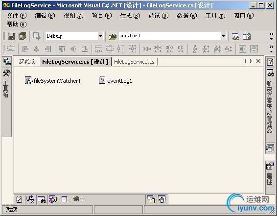
Task: Click Make Same Size layout icon
Action: coord(132,49)
